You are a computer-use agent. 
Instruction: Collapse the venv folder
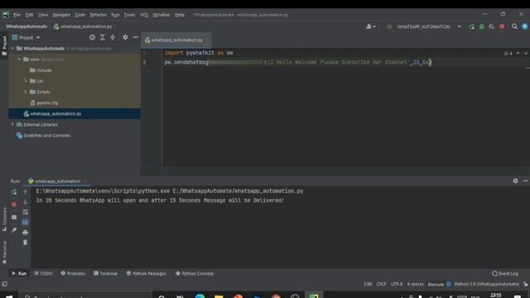click(x=19, y=60)
